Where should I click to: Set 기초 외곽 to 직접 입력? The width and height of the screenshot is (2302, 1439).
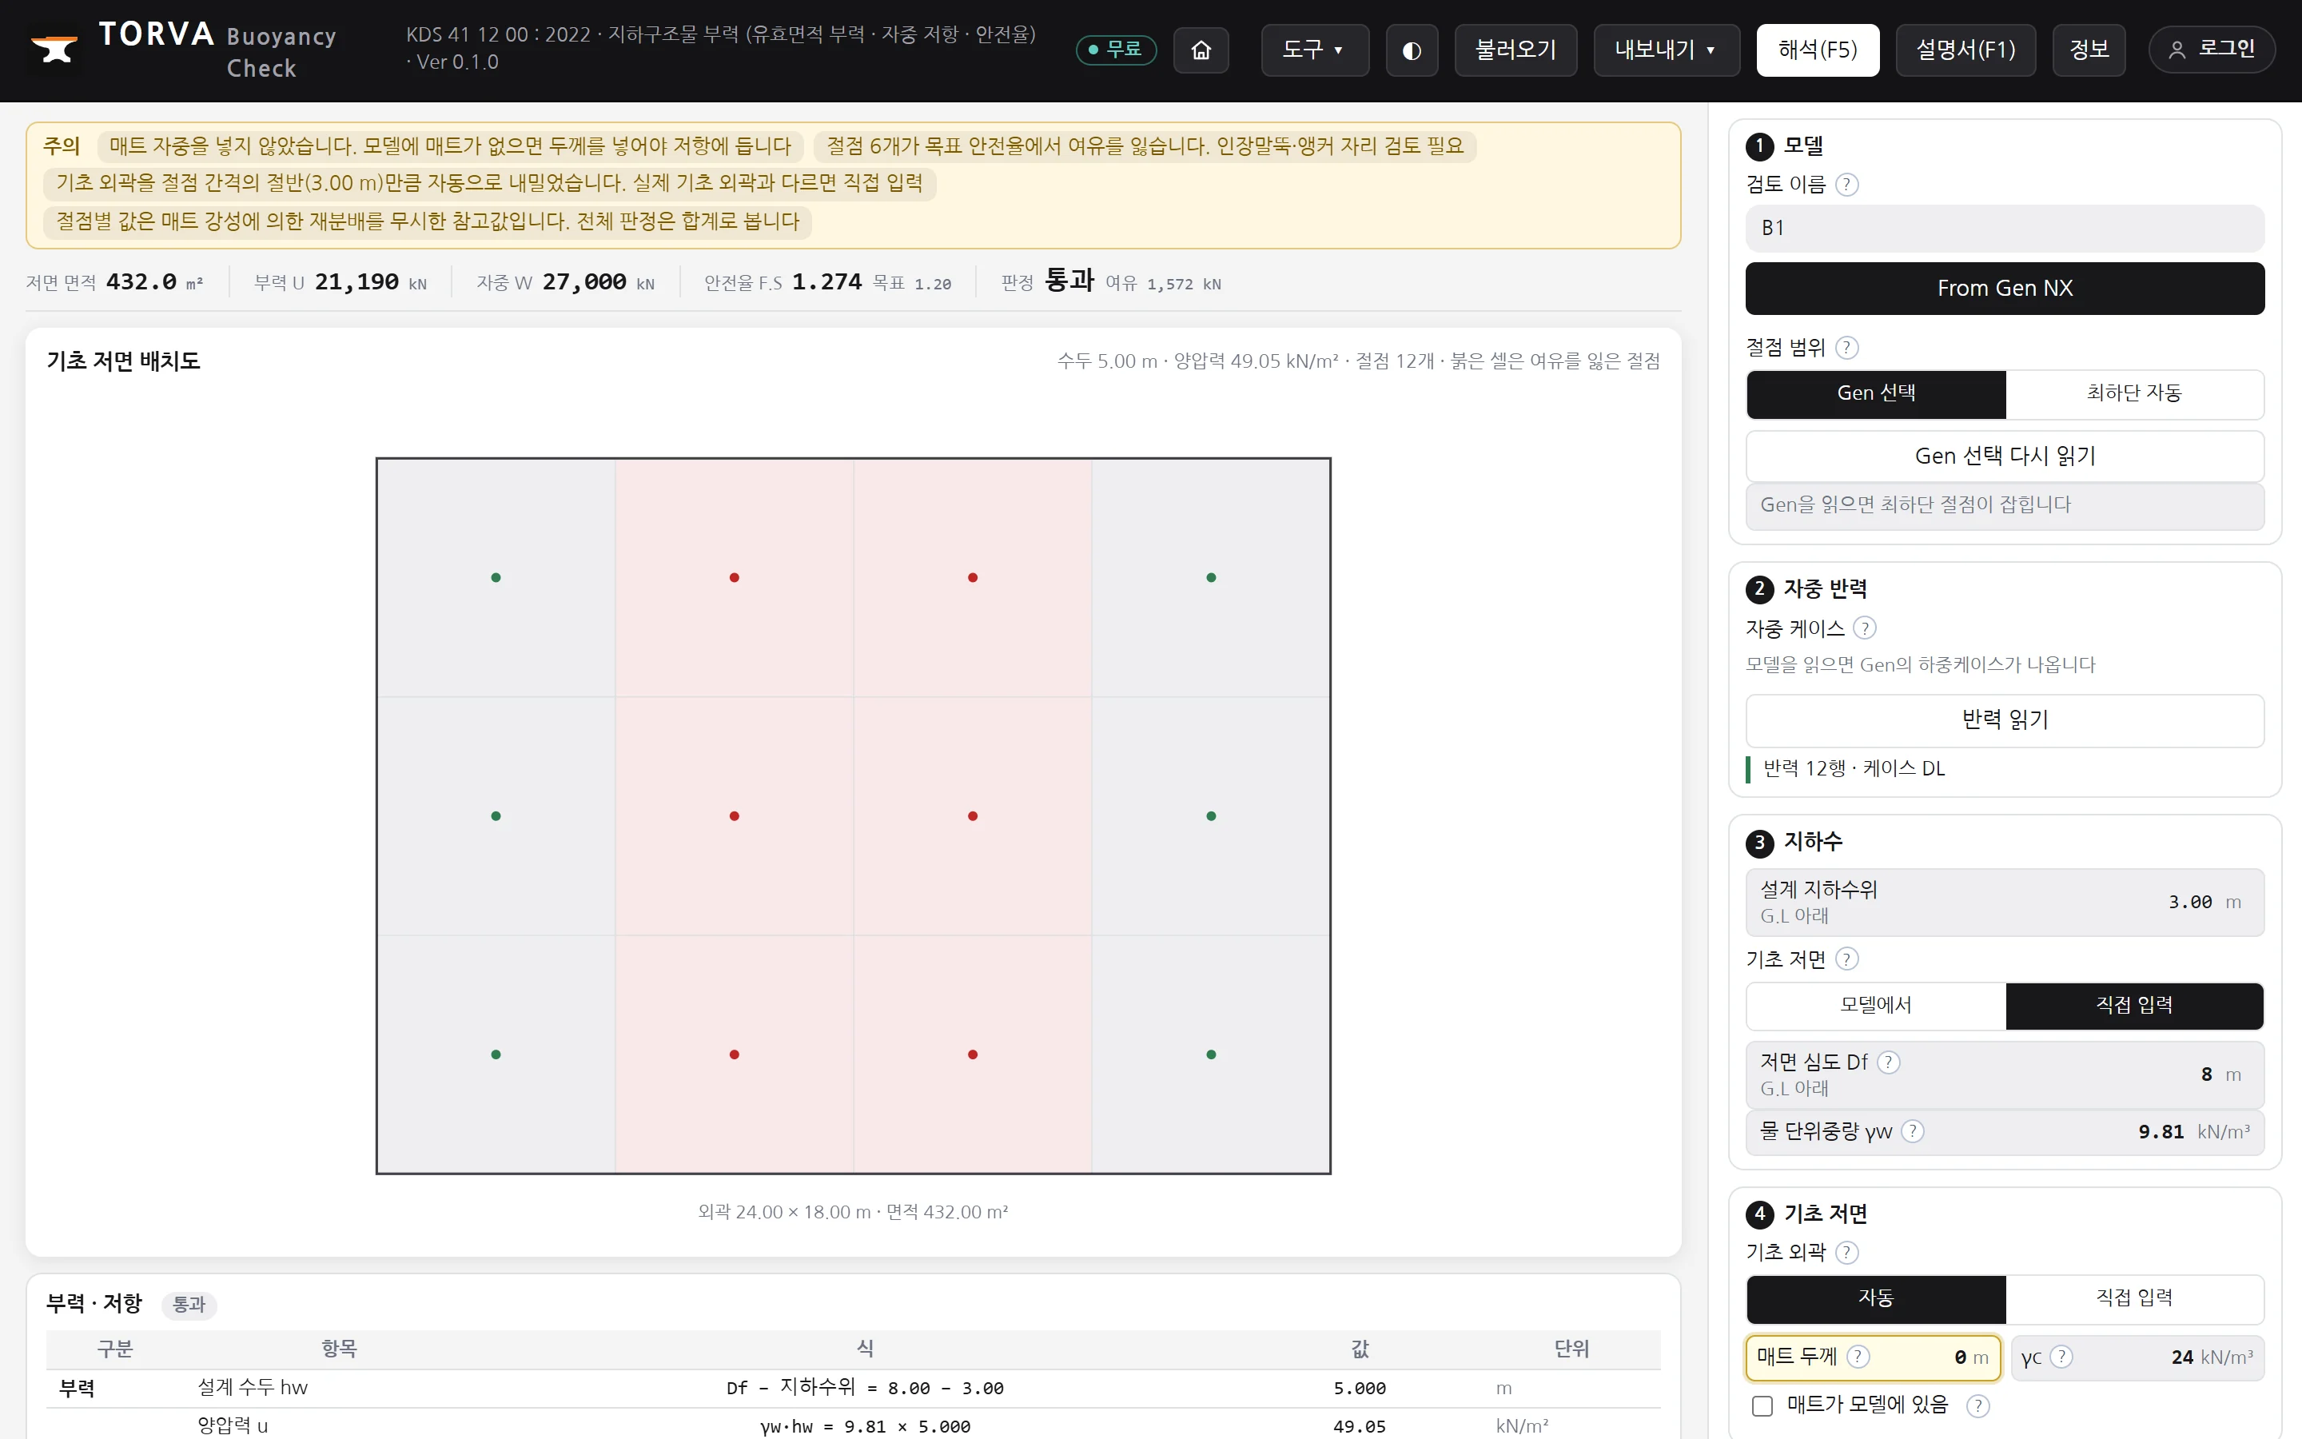pos(2133,1299)
